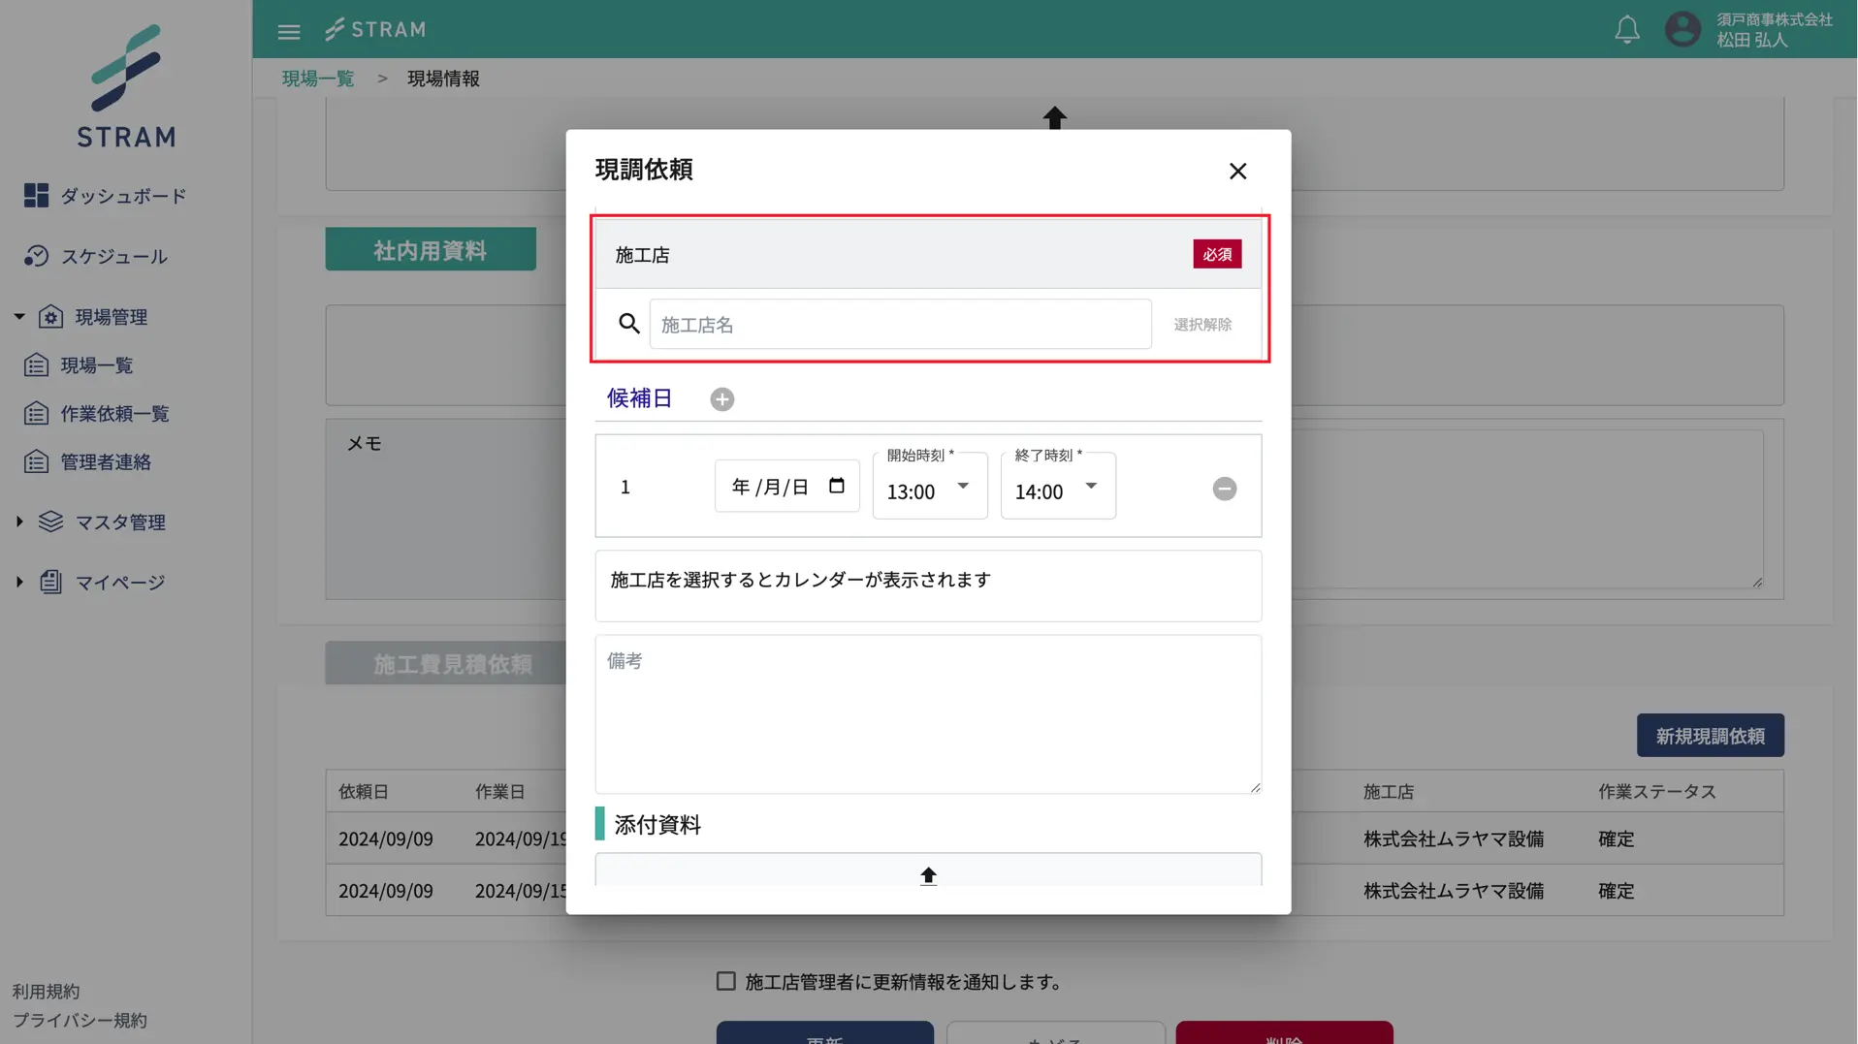Collapse the 現場管理 sidebar section
This screenshot has height=1044, width=1858.
[19, 317]
